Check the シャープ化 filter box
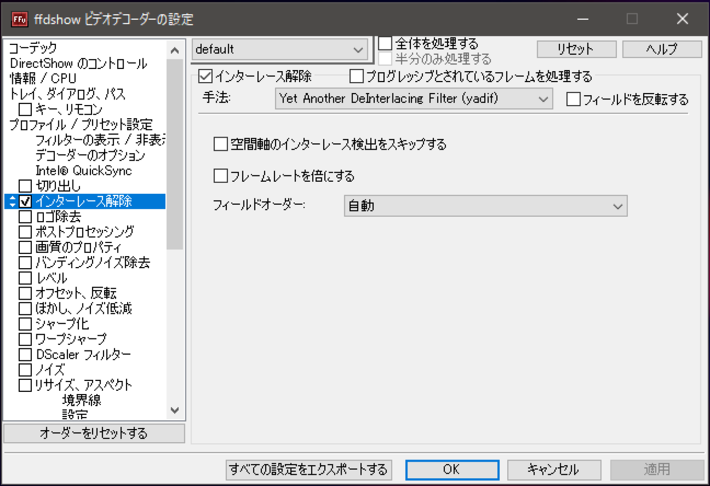 point(25,323)
